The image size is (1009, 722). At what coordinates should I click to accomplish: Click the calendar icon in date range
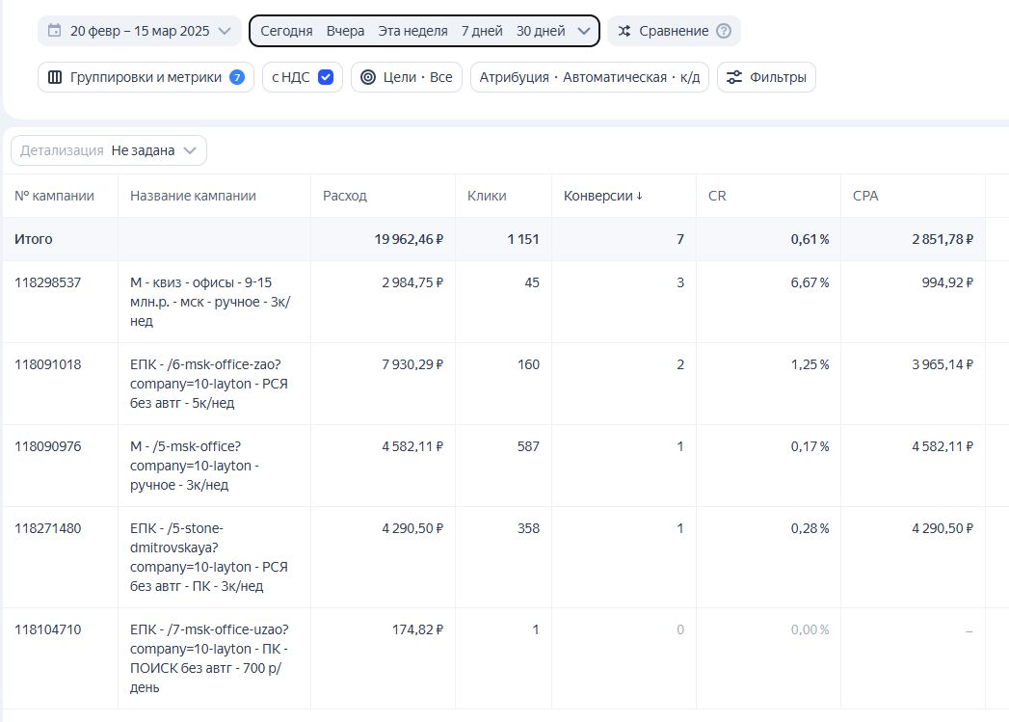tap(54, 31)
